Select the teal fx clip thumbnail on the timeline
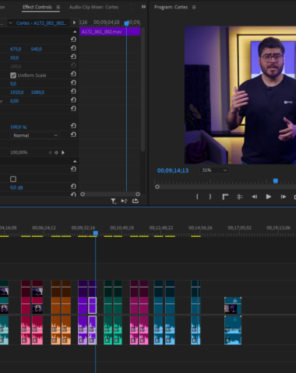This screenshot has width=296, height=373. [231, 309]
